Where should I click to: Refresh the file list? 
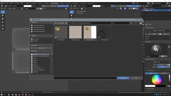[63, 23]
